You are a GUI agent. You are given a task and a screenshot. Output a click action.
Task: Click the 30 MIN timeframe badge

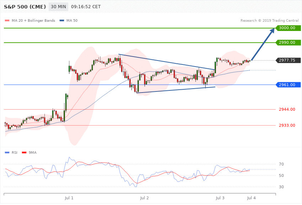[x=58, y=7]
